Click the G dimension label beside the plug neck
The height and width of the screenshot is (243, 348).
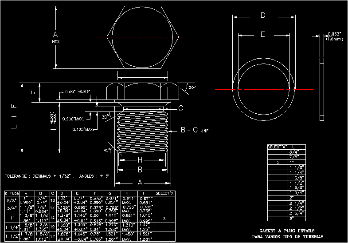[180, 108]
